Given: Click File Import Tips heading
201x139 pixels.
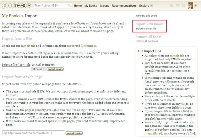Looking at the screenshot, I should (x=149, y=51).
